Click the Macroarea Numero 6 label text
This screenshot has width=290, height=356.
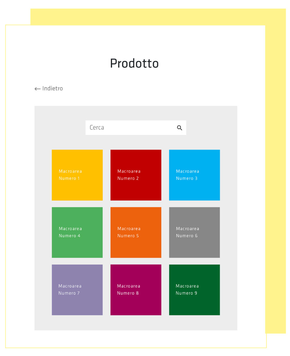click(x=188, y=232)
